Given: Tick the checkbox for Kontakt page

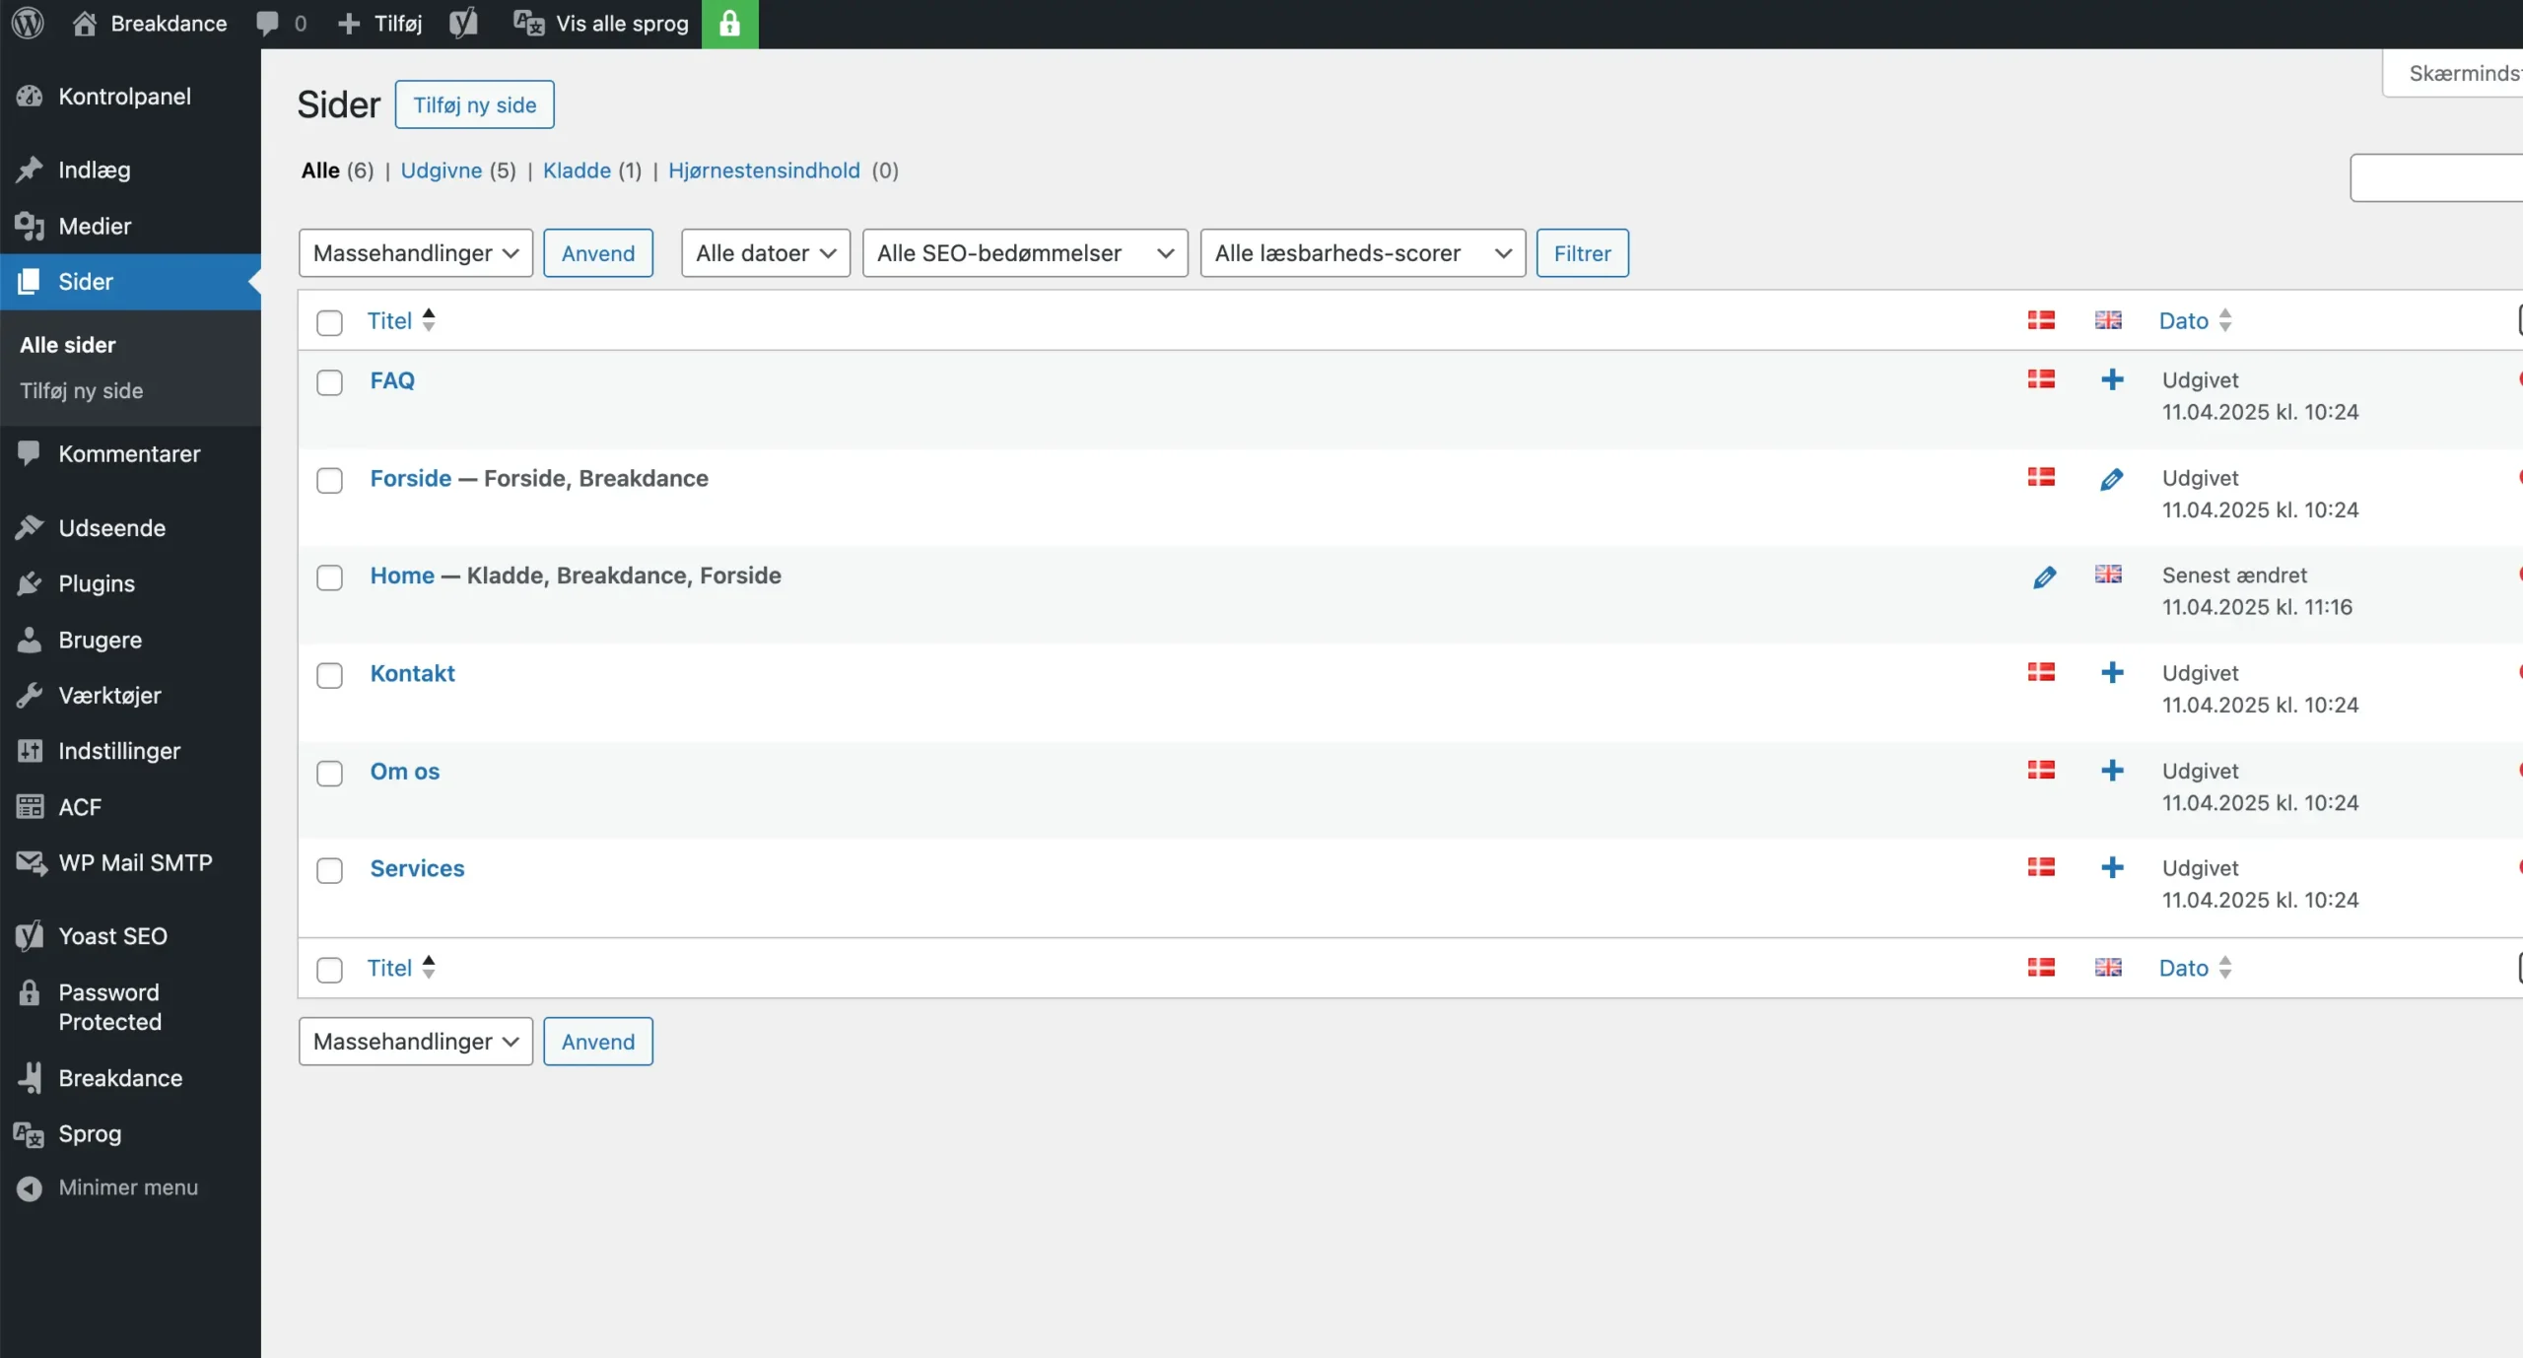Looking at the screenshot, I should [x=329, y=675].
